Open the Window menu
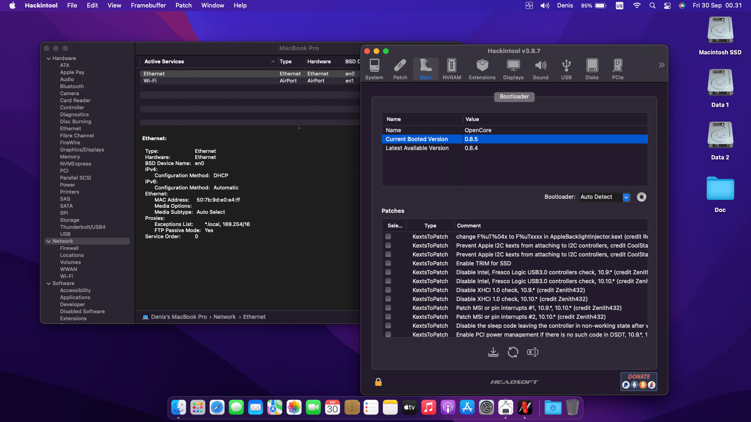 (213, 6)
